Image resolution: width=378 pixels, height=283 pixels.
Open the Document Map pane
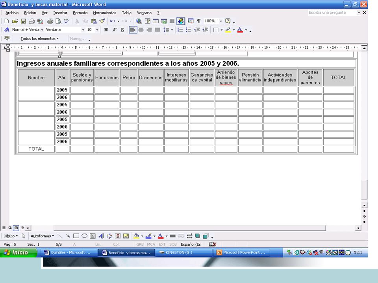pos(191,21)
